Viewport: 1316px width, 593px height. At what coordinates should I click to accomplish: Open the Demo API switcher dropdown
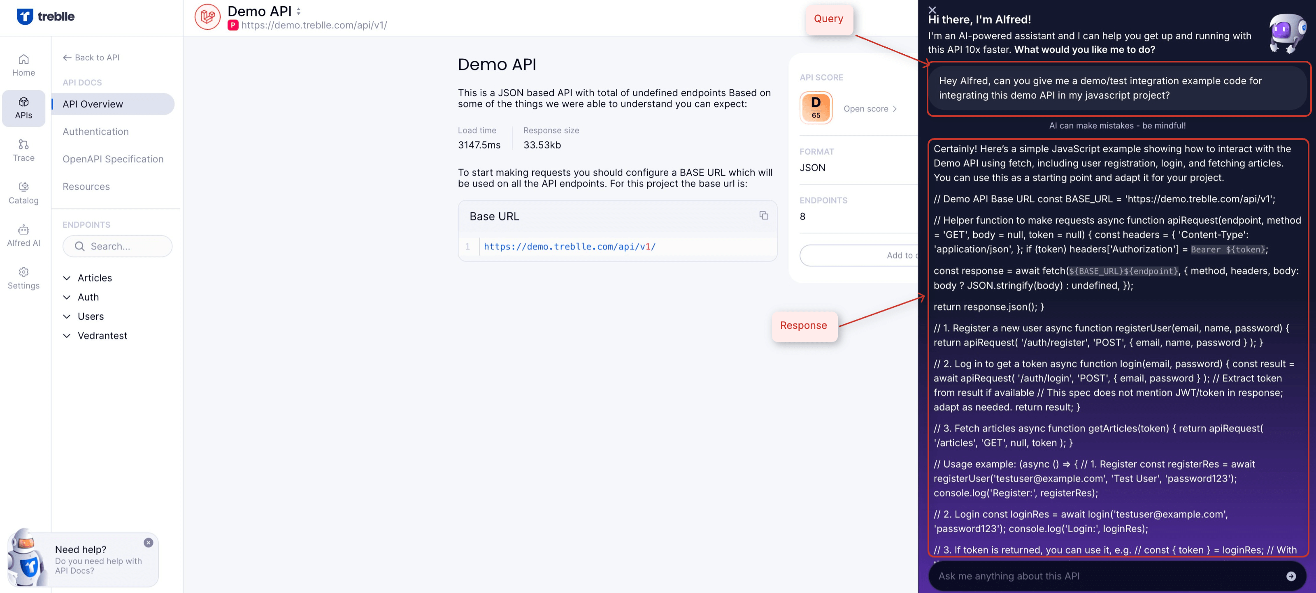298,11
